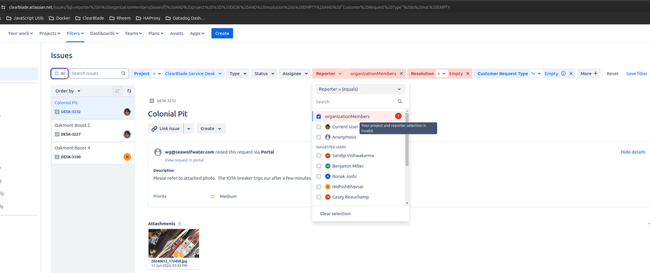Open the Your work menu
650x273 pixels.
tap(20, 34)
